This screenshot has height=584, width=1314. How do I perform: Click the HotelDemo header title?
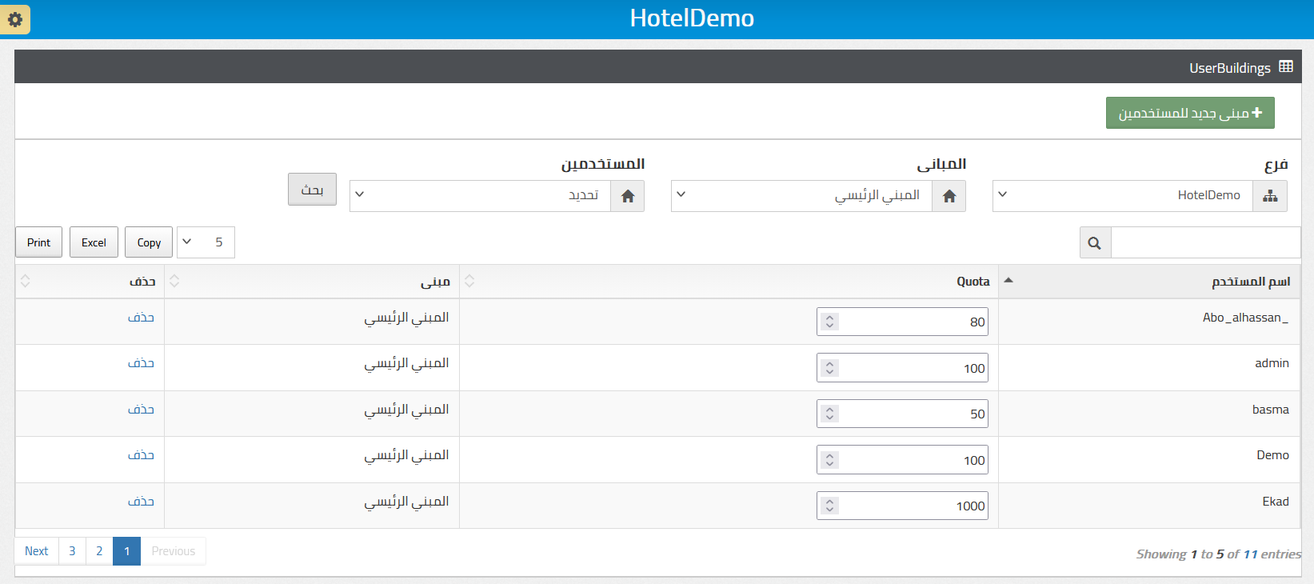coord(692,18)
